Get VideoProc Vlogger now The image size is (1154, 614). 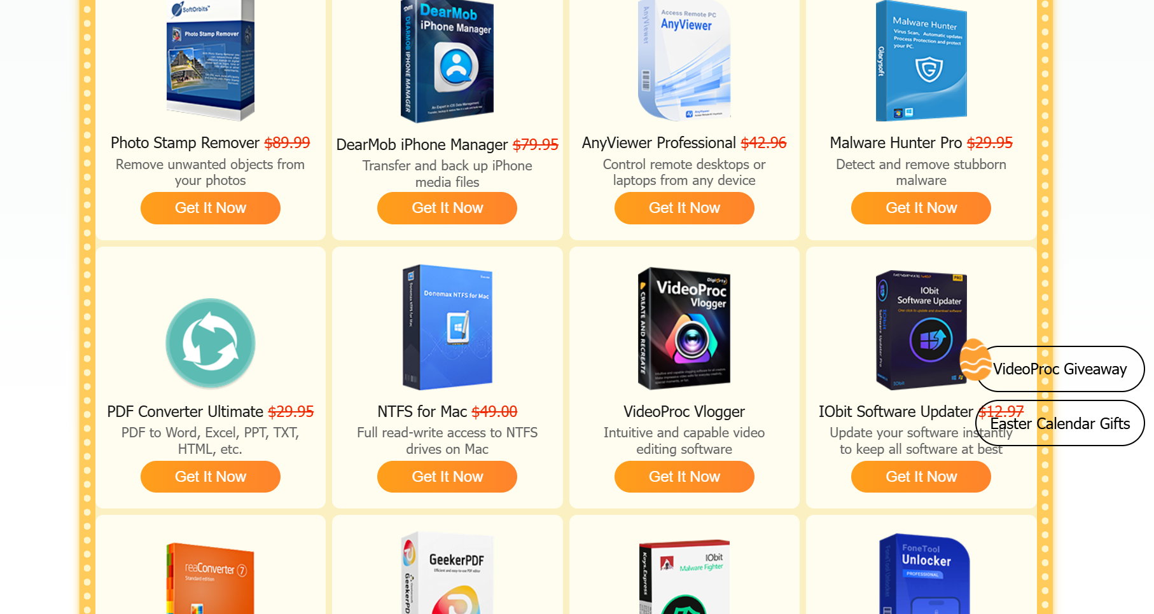point(685,477)
